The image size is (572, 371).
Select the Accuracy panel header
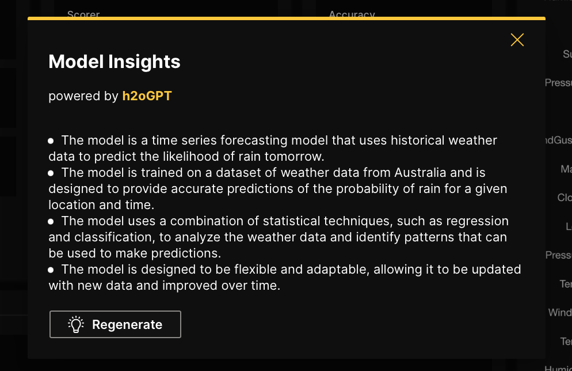352,15
